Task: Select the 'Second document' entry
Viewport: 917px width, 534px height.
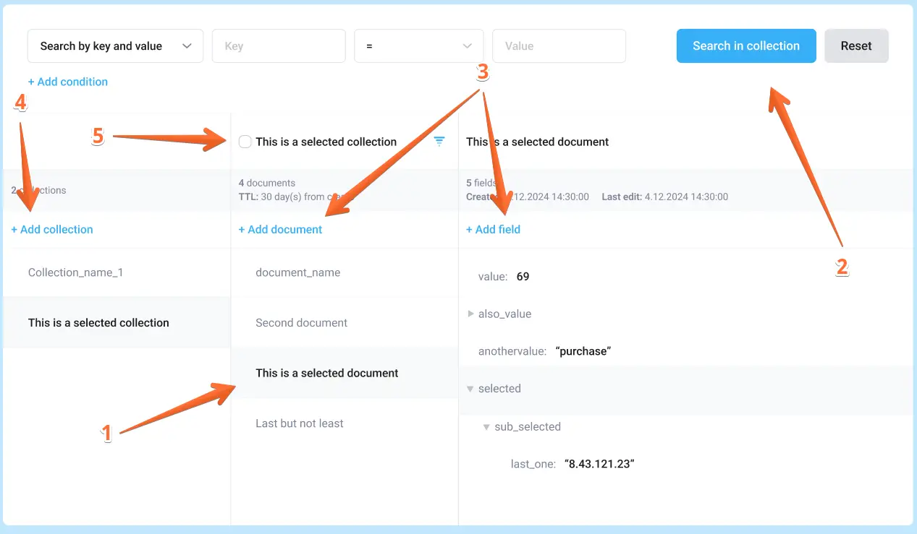Action: click(301, 323)
